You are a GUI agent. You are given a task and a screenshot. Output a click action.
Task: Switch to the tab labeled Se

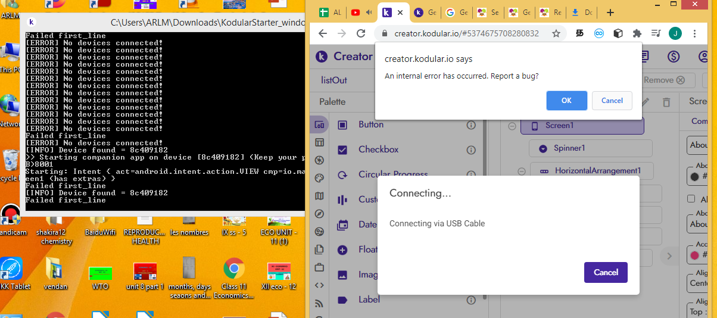click(x=488, y=12)
